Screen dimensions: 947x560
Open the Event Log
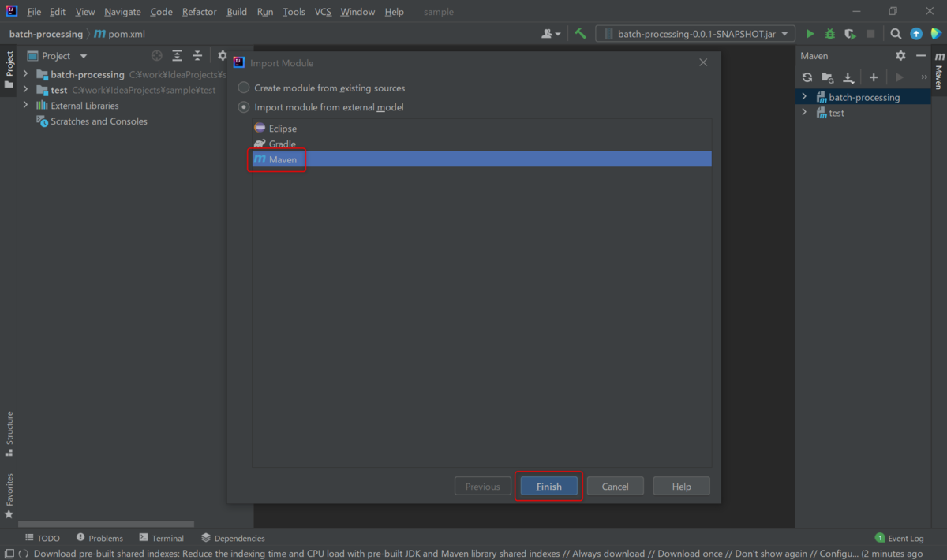pyautogui.click(x=899, y=538)
